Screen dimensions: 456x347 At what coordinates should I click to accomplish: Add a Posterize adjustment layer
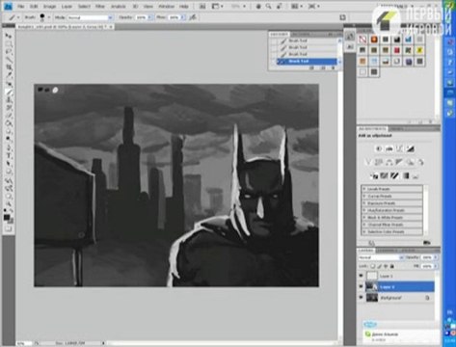pyautogui.click(x=385, y=175)
